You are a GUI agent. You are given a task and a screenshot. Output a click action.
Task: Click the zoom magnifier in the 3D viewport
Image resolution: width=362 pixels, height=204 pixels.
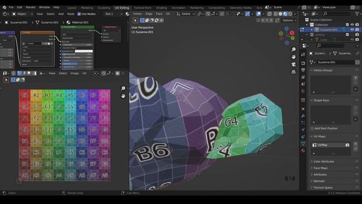click(x=294, y=49)
